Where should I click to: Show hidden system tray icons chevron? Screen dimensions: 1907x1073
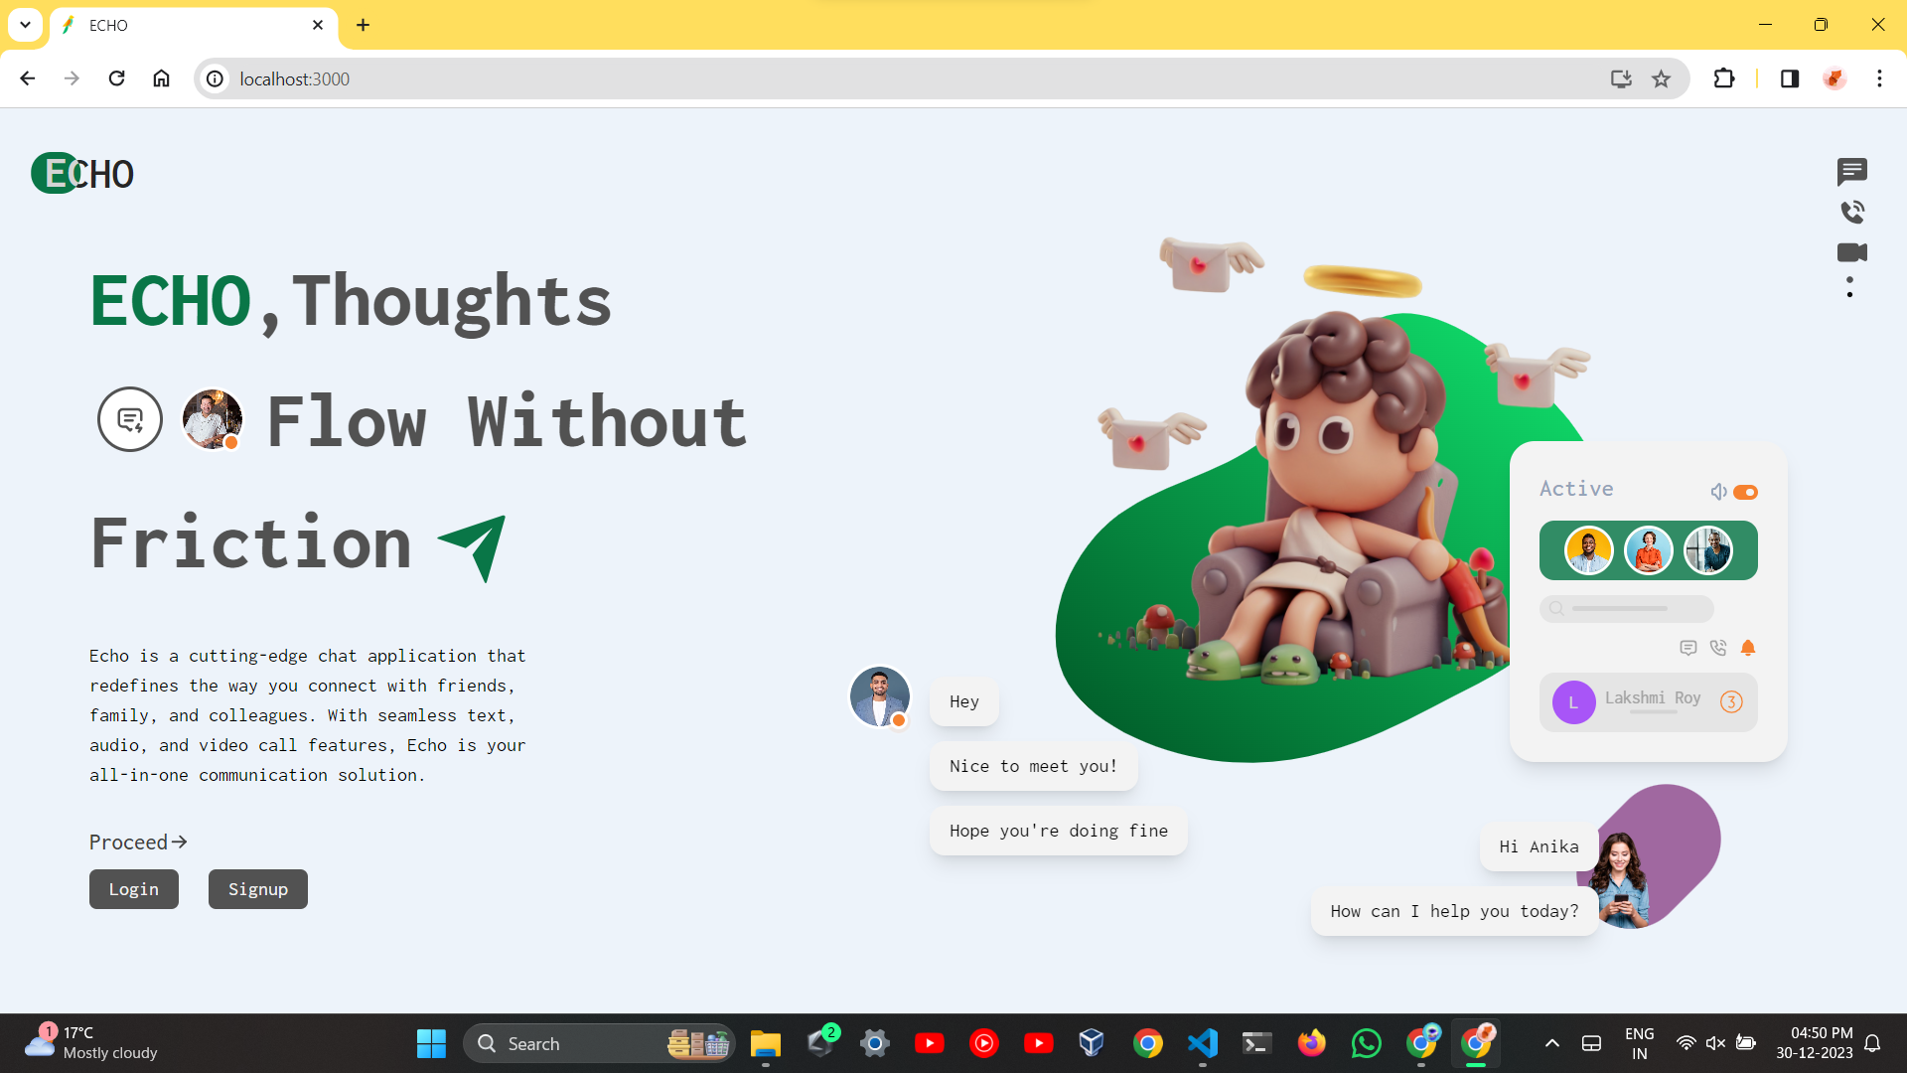click(1551, 1043)
